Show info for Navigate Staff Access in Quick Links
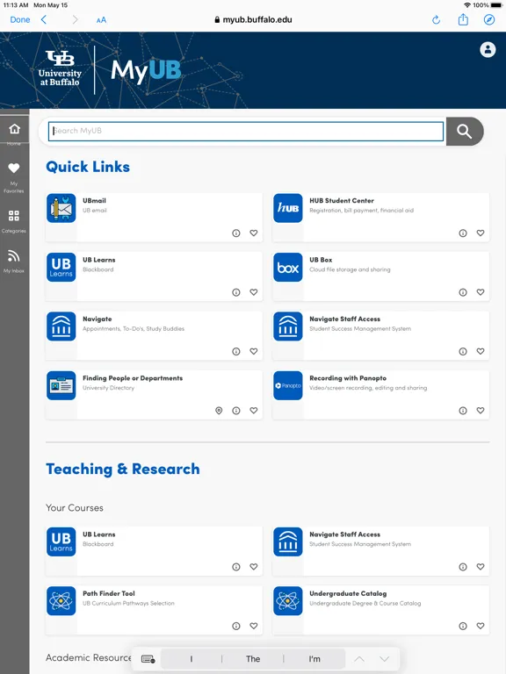This screenshot has height=674, width=506. (463, 352)
